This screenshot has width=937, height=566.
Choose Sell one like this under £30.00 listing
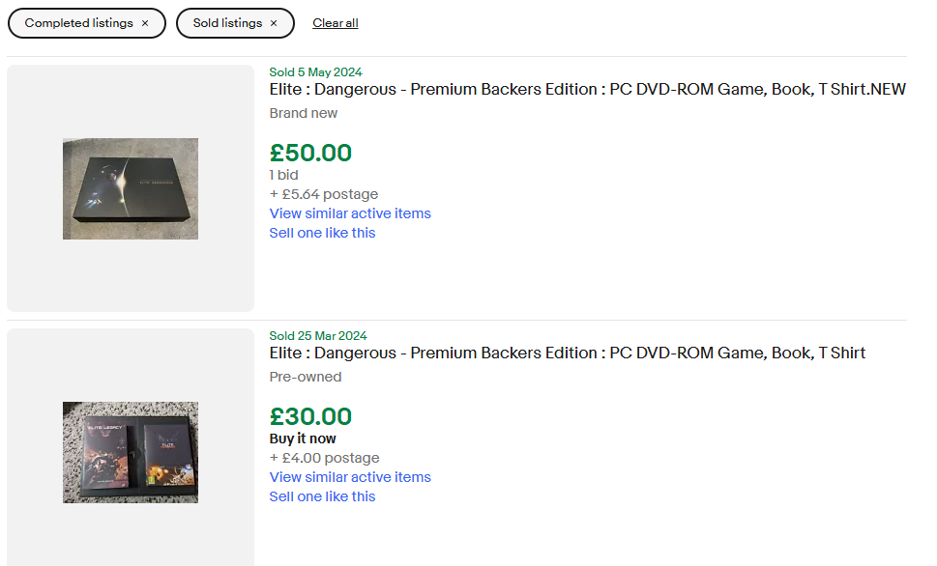[322, 496]
